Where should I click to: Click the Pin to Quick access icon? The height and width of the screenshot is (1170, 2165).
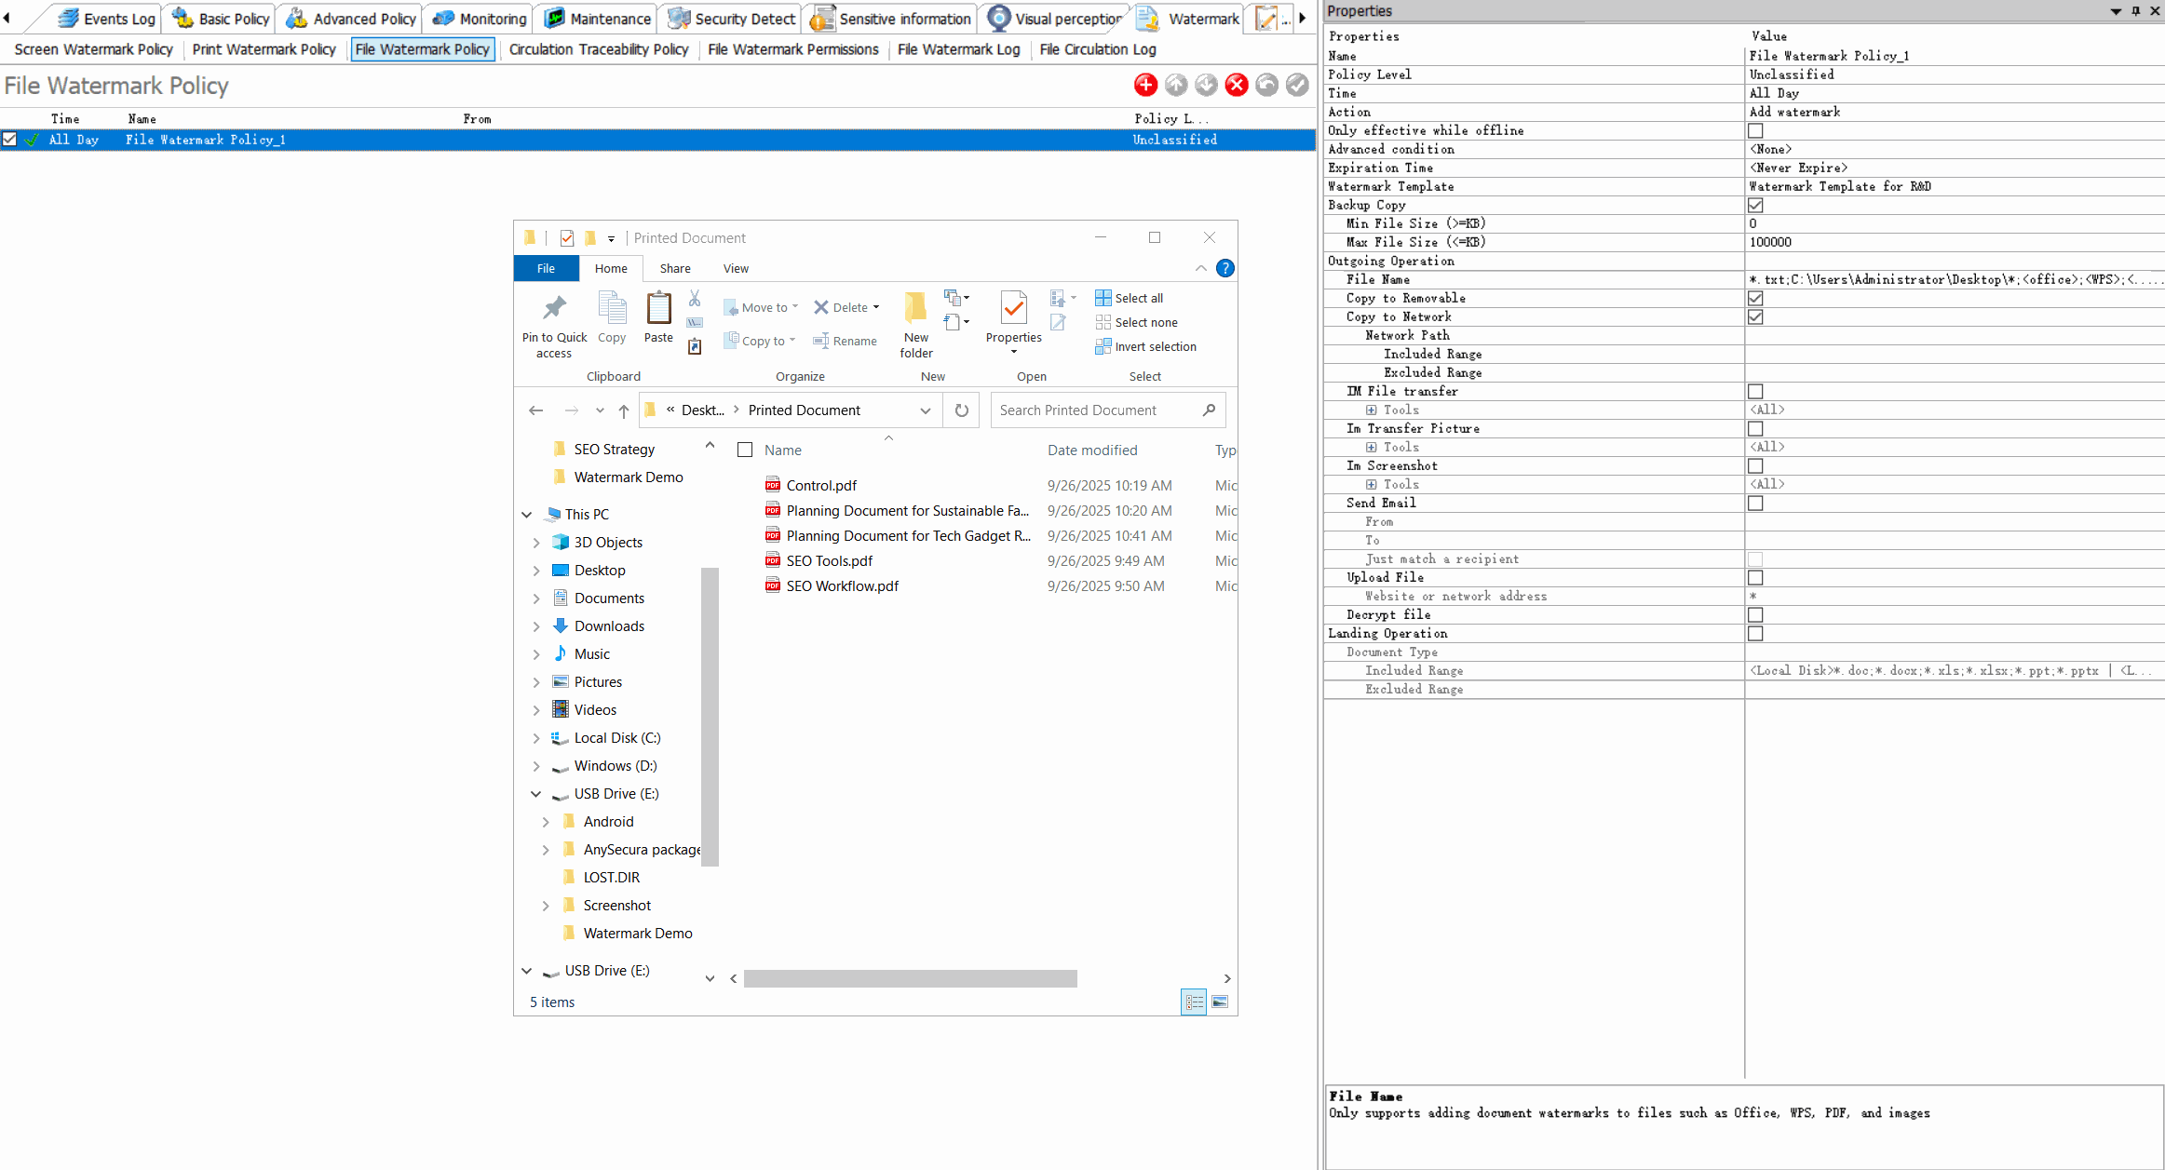554,309
